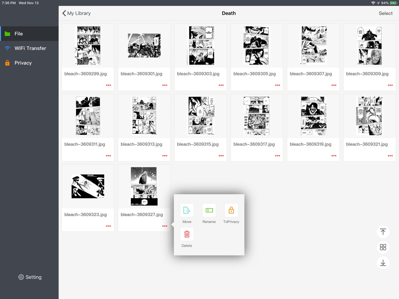This screenshot has height=299, width=399.
Task: Open options for bleach-3609307.jpg
Action: tap(334, 85)
